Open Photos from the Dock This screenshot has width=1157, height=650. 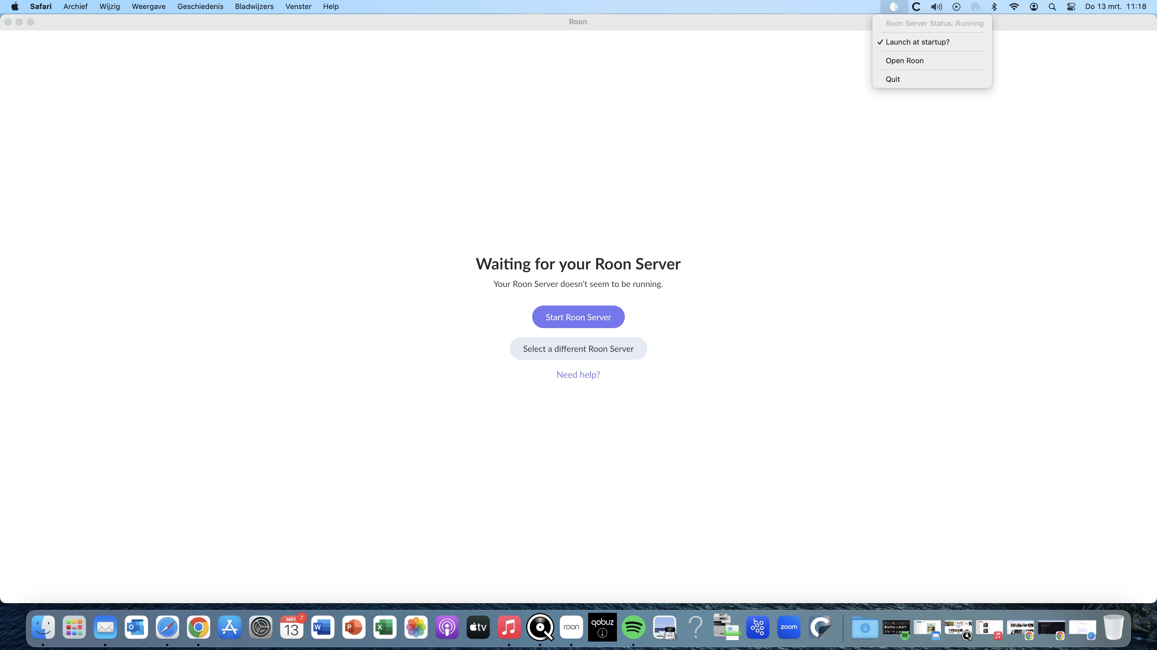click(416, 627)
